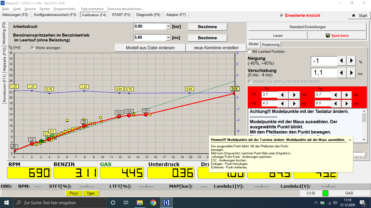The width and height of the screenshot is (371, 208).
Task: Switch to Adapter (F7) tab
Action: coord(176,15)
